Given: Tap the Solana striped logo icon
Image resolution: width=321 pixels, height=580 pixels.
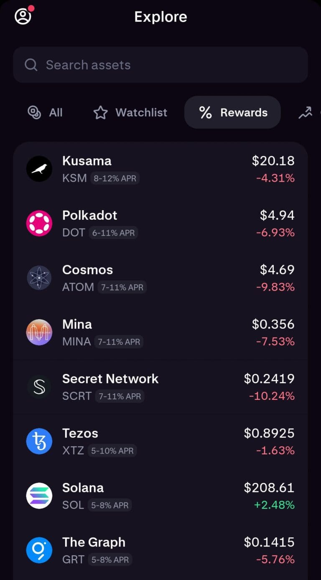Looking at the screenshot, I should pos(39,495).
